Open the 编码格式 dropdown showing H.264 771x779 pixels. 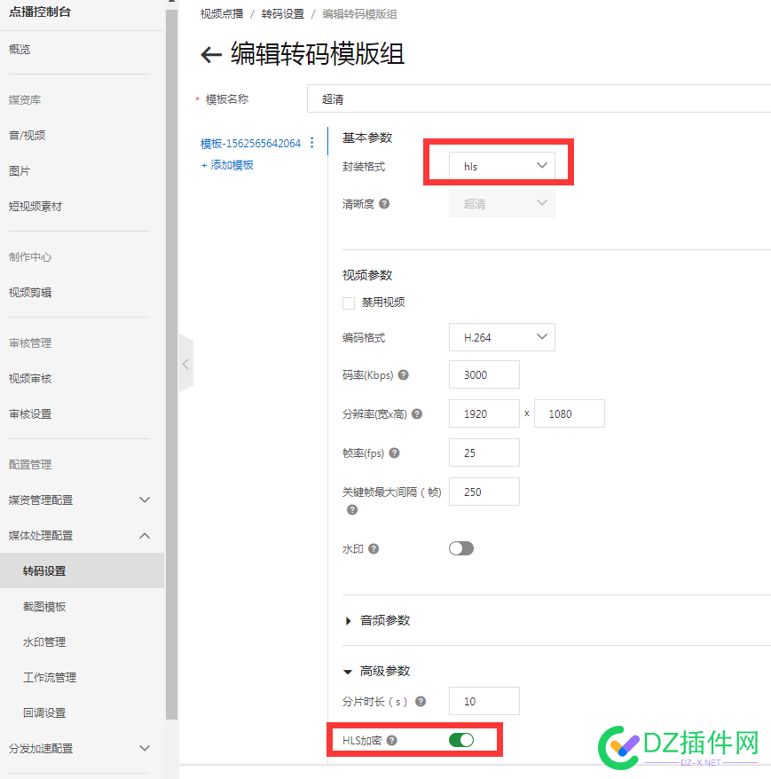(502, 337)
